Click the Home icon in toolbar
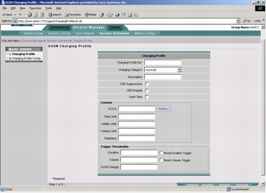266x193 pixels. click(42, 15)
